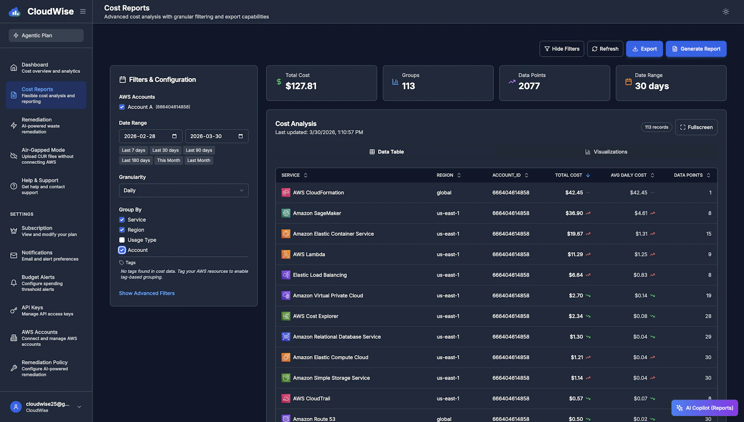Click the AWS Cost Explorer service icon
744x422 pixels.
(x=286, y=316)
